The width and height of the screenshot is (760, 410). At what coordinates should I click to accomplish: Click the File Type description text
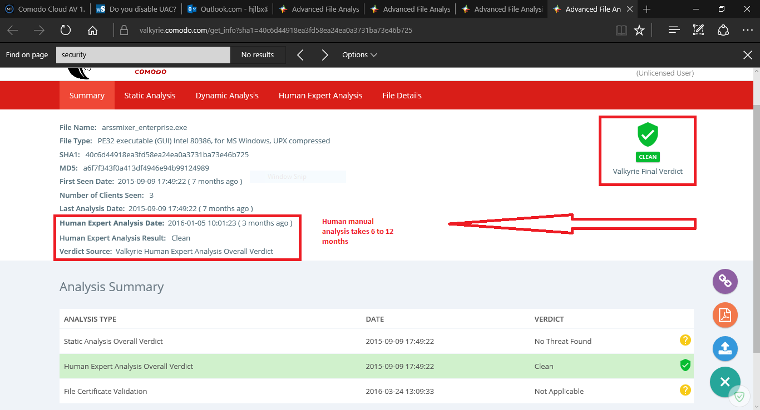[214, 141]
